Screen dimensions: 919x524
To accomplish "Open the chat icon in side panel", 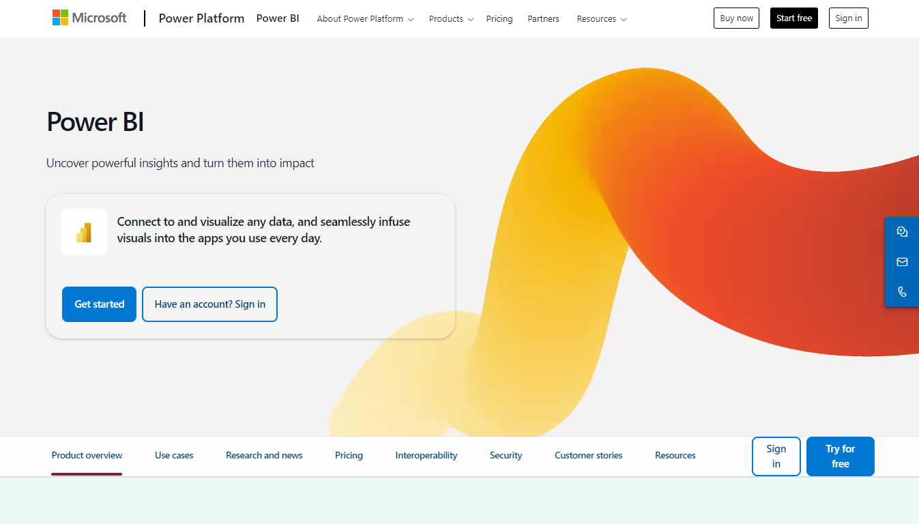I will click(902, 232).
